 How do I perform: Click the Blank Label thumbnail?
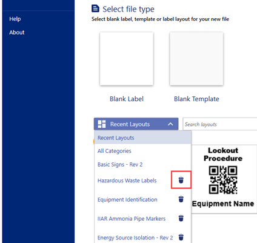[127, 59]
